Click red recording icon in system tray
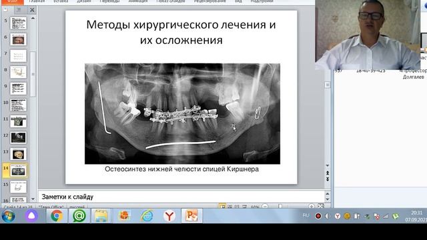This screenshot has height=240, width=427. pyautogui.click(x=318, y=216)
